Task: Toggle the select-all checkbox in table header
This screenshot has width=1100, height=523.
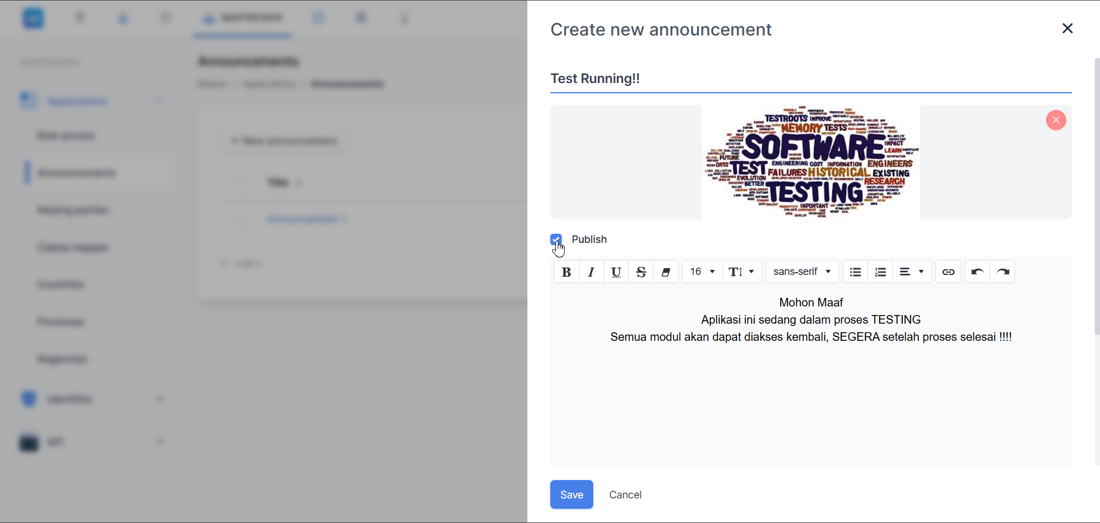Action: (x=244, y=182)
